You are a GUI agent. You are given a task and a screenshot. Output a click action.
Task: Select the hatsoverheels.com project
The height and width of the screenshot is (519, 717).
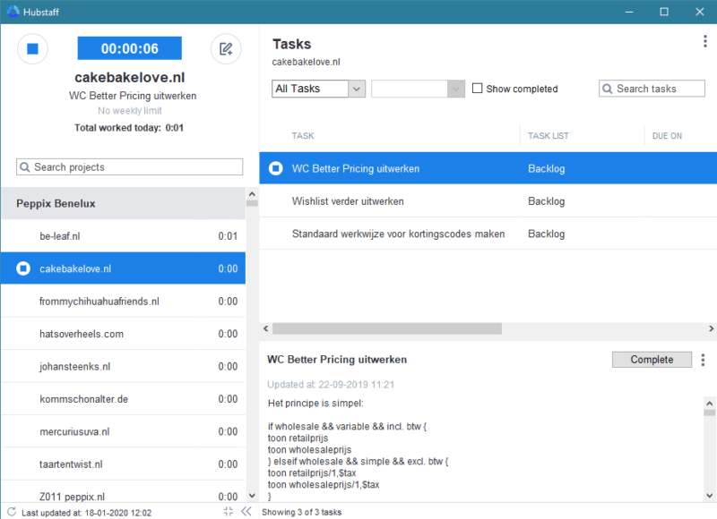123,334
